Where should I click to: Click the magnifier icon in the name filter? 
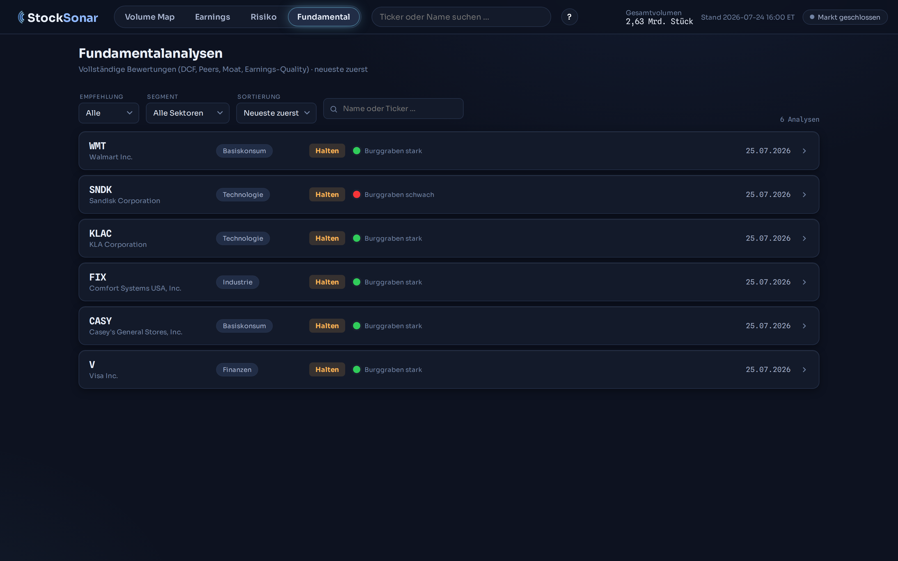pyautogui.click(x=334, y=109)
